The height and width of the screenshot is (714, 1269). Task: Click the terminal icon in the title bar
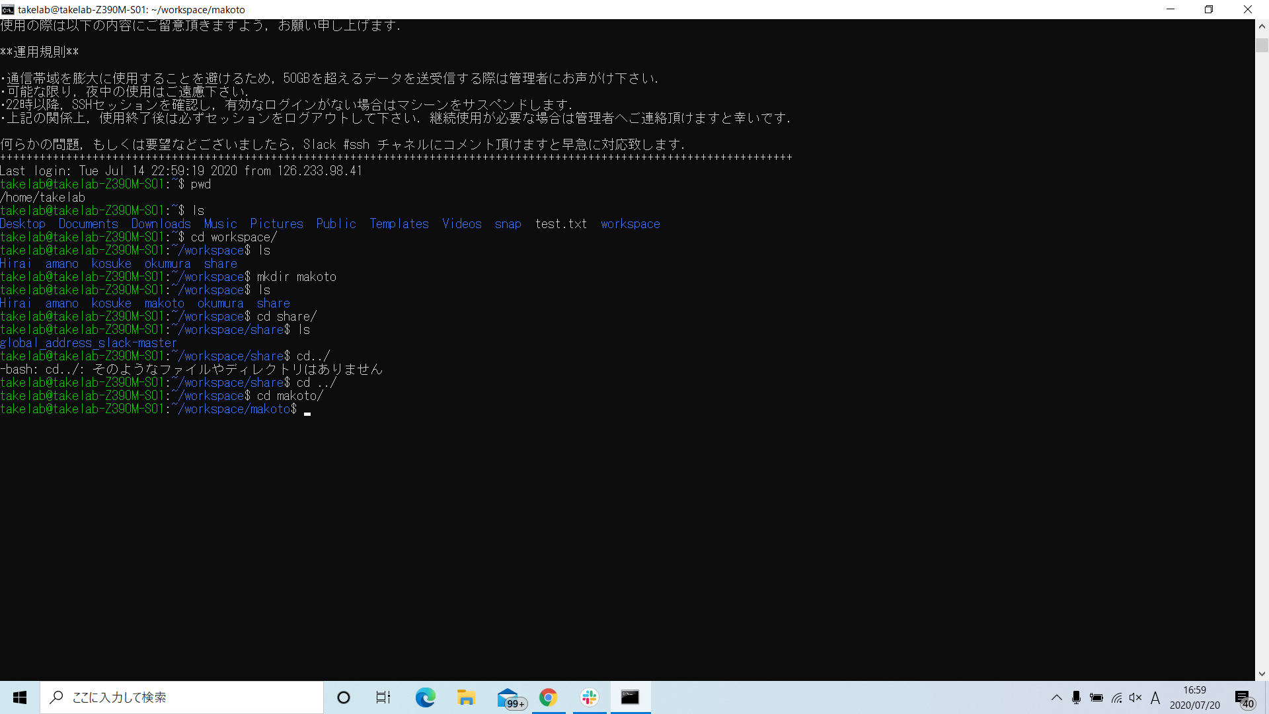point(7,9)
